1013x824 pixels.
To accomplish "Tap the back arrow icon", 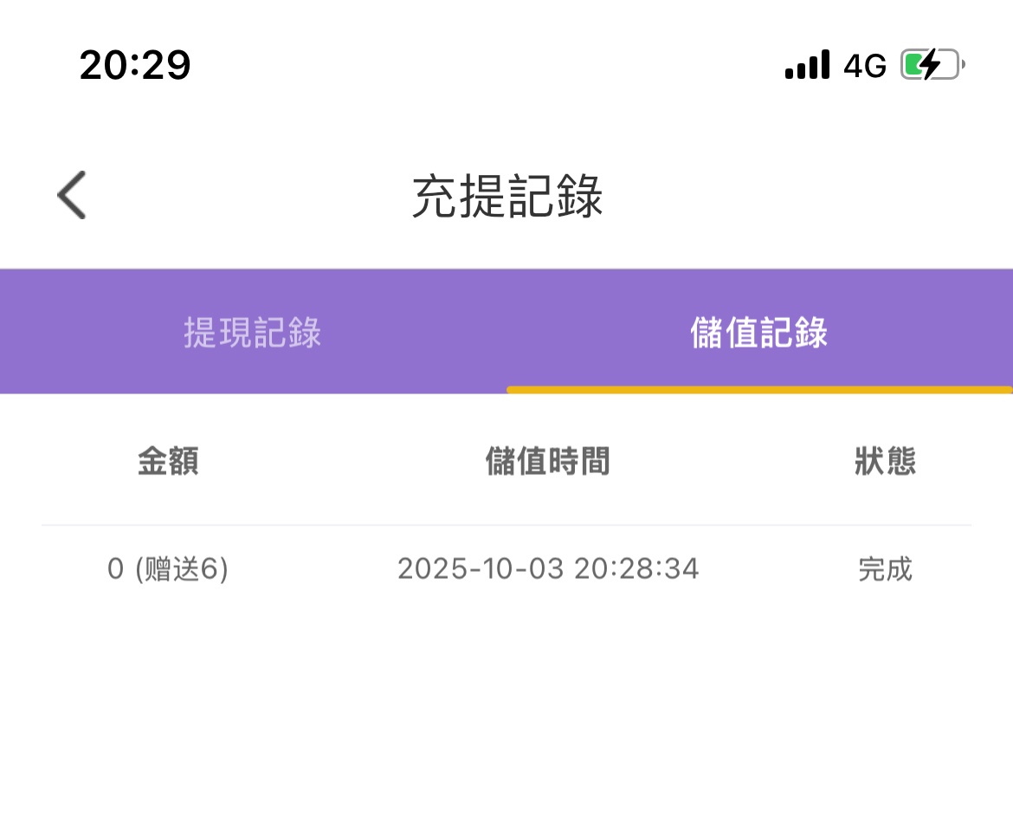I will click(72, 195).
